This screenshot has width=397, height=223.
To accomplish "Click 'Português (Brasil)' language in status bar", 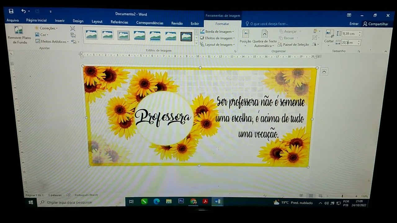I will pos(86,195).
